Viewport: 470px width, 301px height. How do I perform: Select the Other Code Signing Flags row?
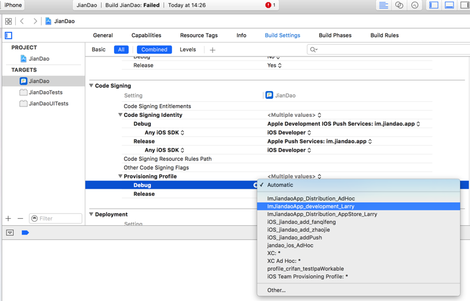277,168
